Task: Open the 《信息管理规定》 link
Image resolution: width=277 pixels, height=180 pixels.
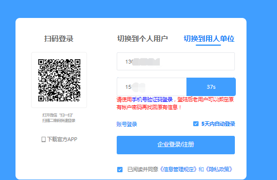Action: [x=178, y=169]
